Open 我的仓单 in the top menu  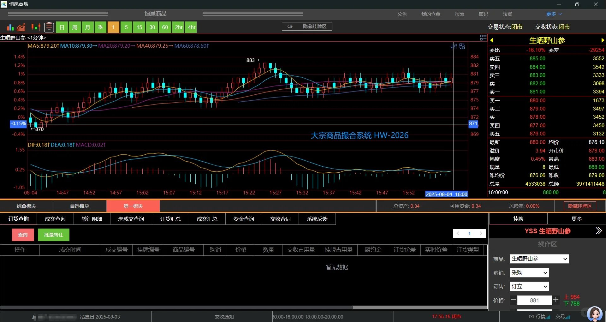[x=431, y=14]
